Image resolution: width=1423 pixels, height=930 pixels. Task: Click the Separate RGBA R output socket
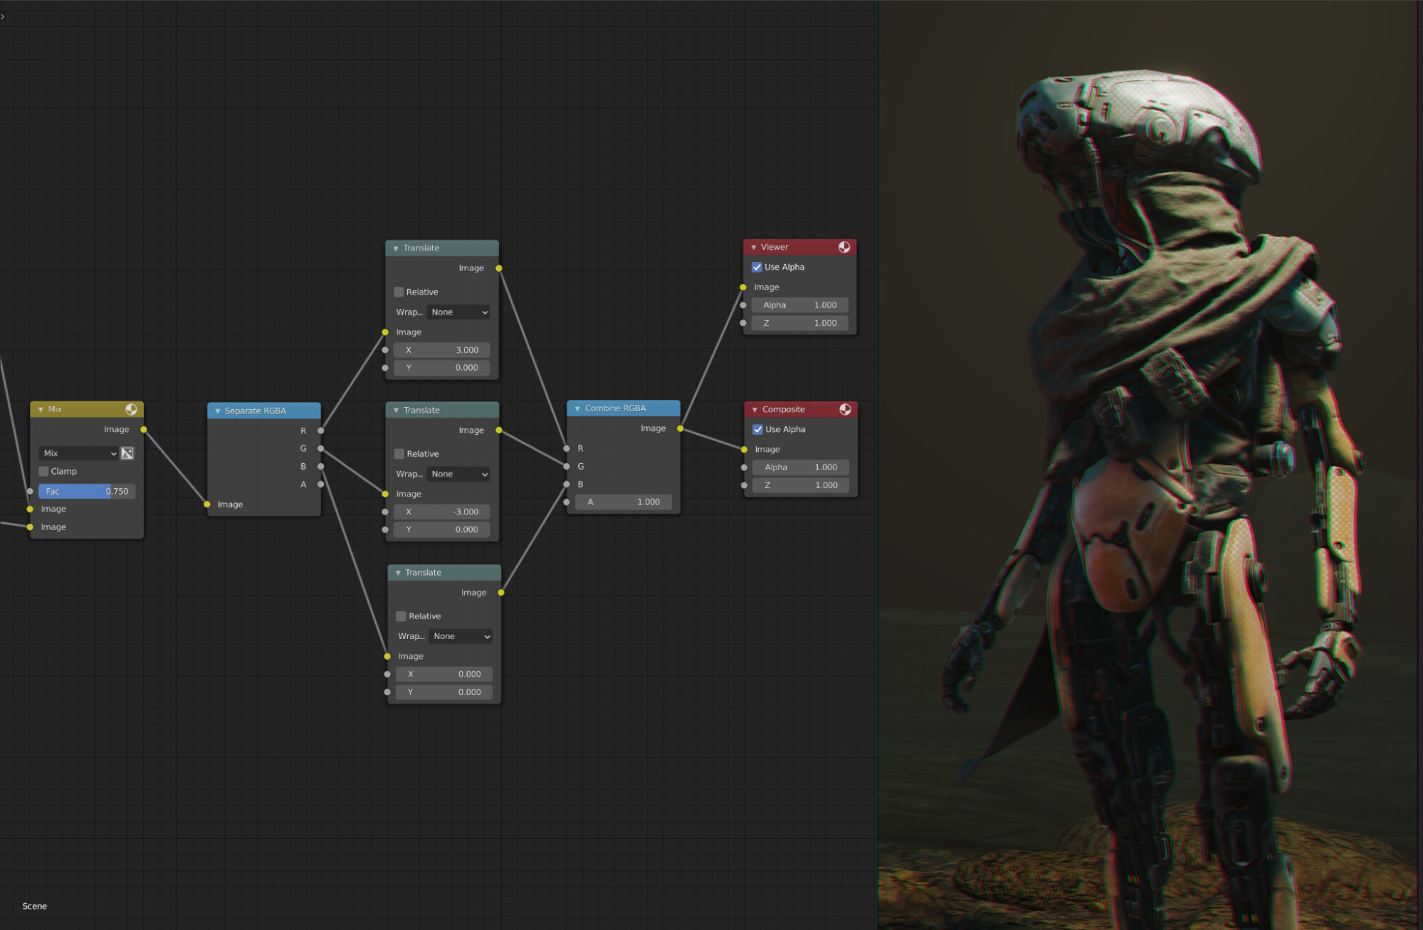[321, 430]
